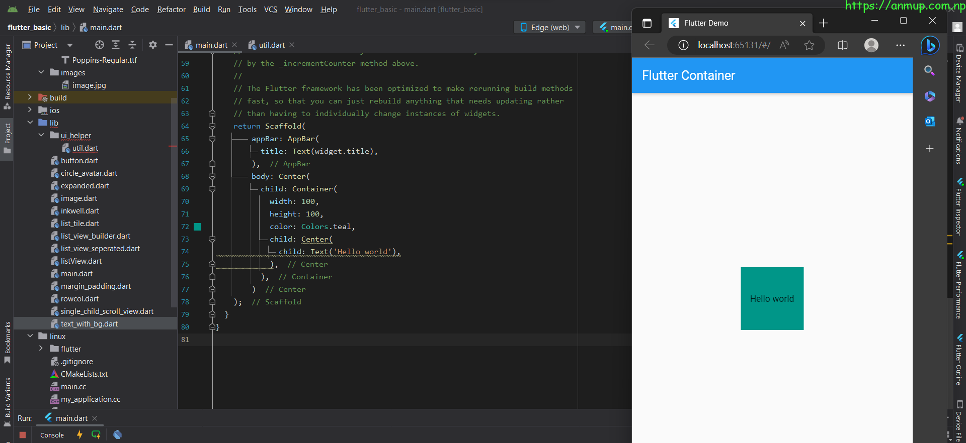The image size is (966, 443).
Task: Open the Console tab in Run panel
Action: pos(52,435)
